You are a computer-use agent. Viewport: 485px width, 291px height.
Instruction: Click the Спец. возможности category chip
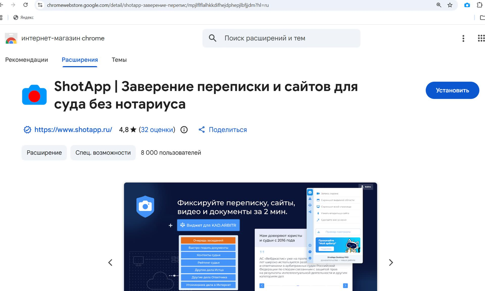[x=103, y=153]
